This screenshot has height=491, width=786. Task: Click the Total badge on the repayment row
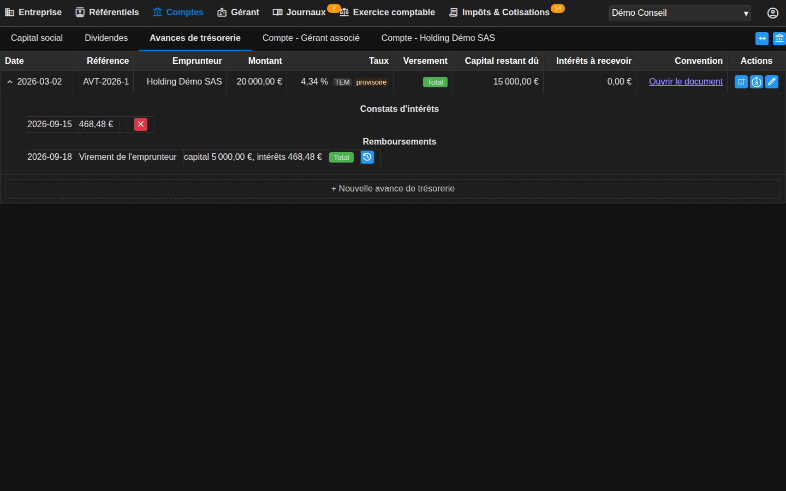click(x=341, y=158)
